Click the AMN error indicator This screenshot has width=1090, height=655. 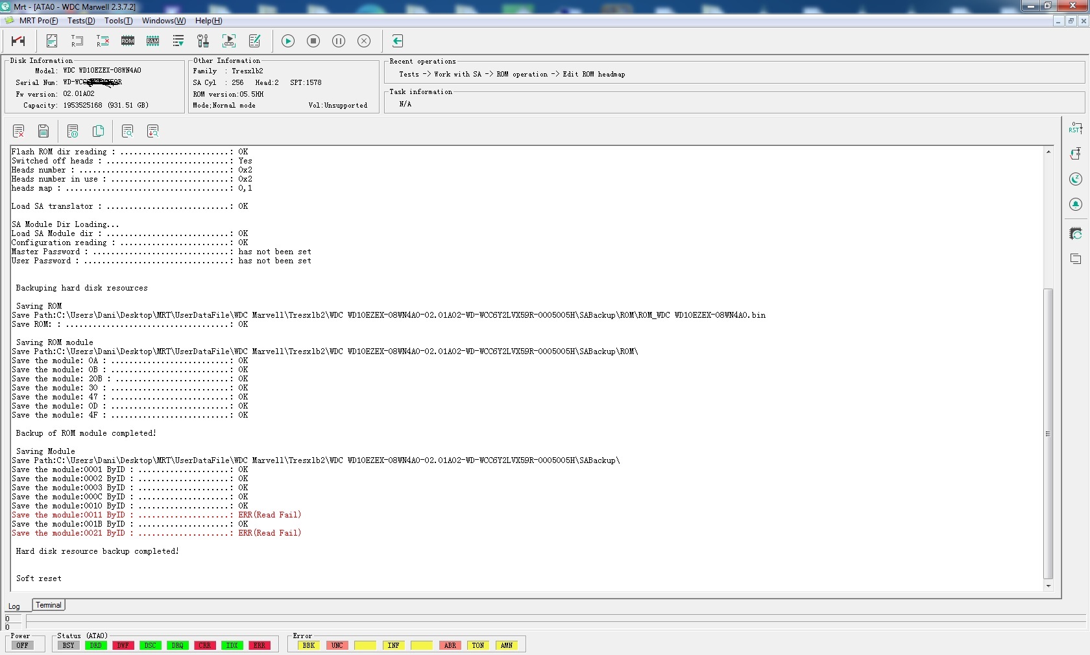pos(506,645)
